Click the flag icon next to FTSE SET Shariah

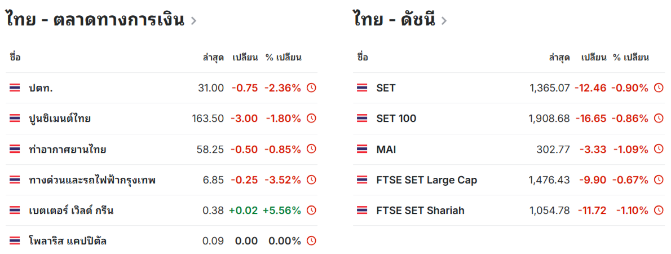(361, 211)
